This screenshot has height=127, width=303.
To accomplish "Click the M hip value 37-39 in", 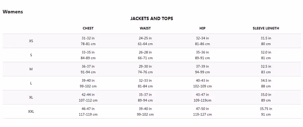I will tap(202, 66).
